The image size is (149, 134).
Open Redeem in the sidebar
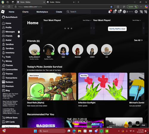tap(7, 82)
